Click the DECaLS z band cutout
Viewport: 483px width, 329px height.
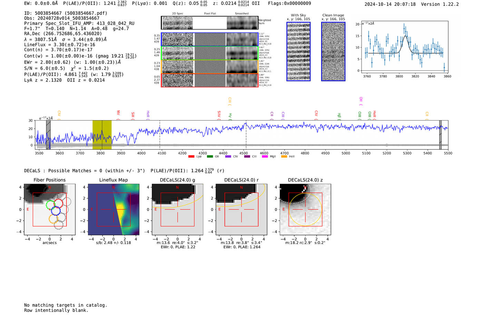tap(305, 209)
